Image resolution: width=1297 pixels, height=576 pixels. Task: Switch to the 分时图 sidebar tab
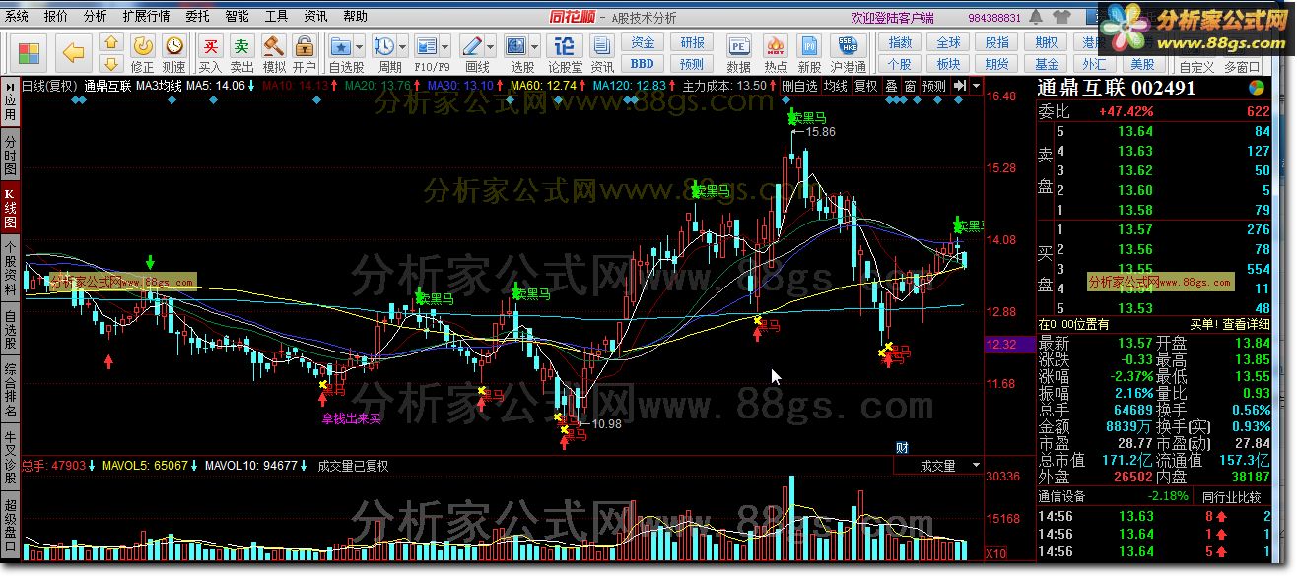point(10,157)
